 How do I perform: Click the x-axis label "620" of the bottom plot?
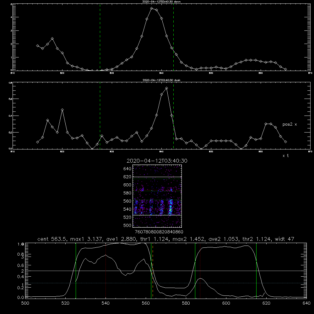coord(266,303)
